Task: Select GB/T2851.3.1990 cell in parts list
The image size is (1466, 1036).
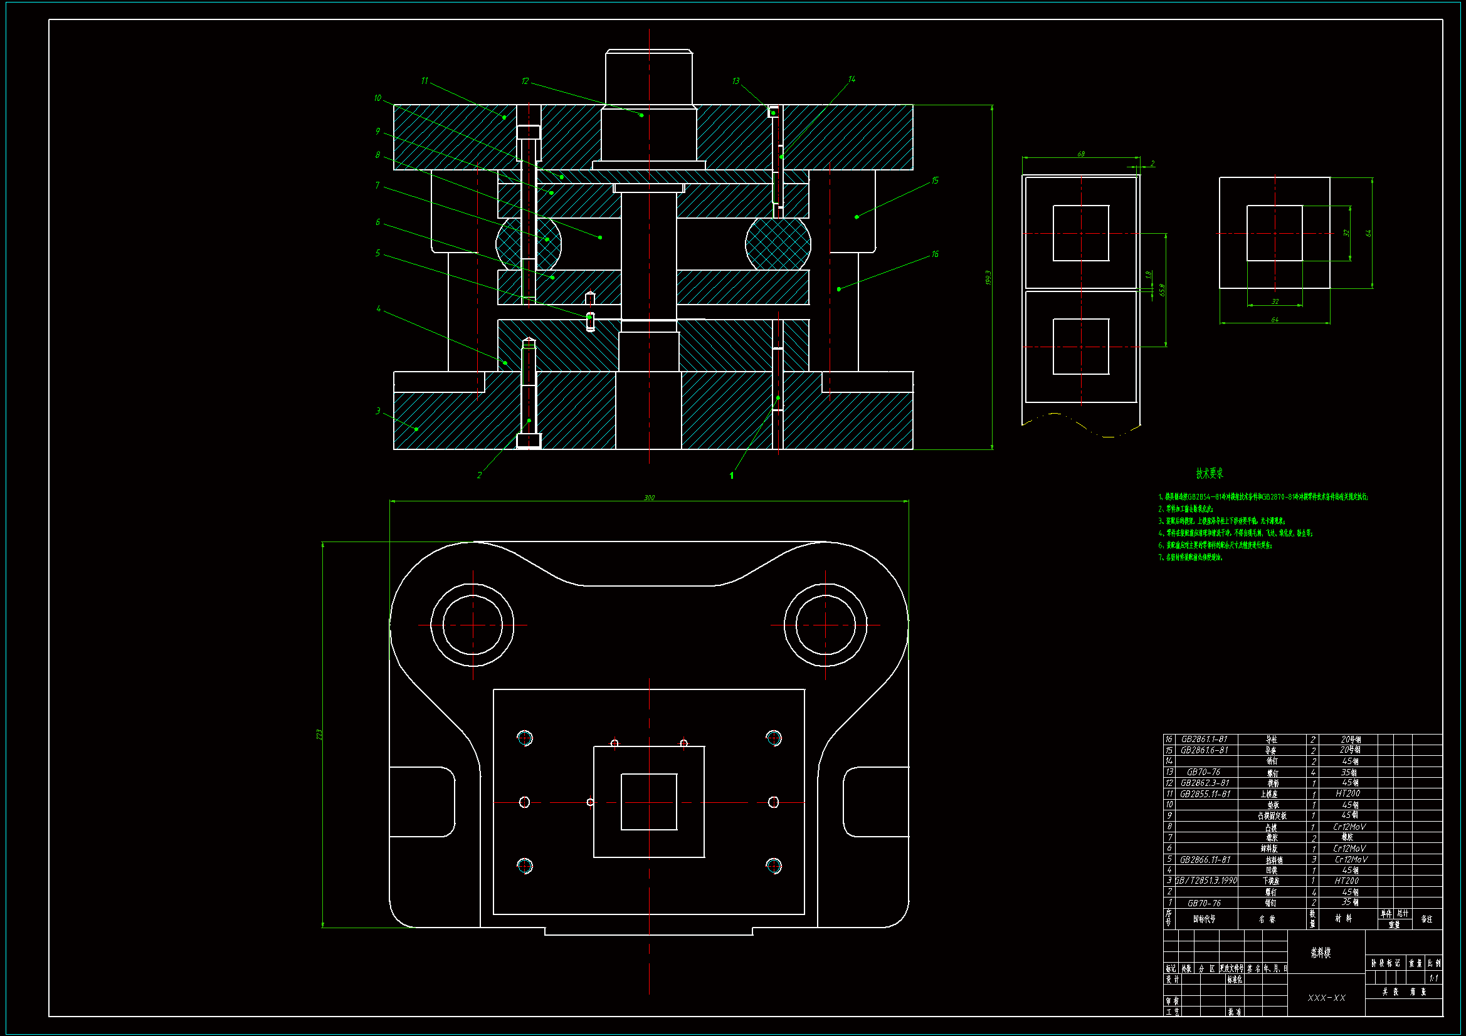Action: (1206, 881)
